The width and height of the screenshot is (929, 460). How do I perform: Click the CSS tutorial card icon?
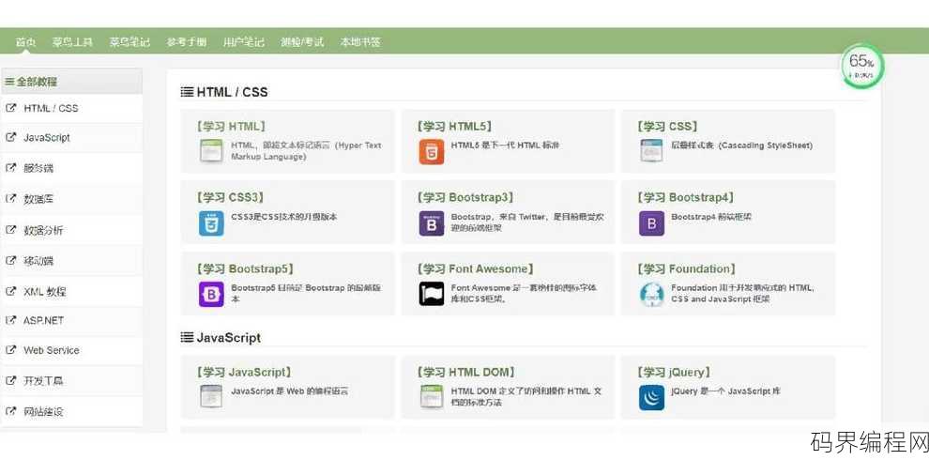651,150
